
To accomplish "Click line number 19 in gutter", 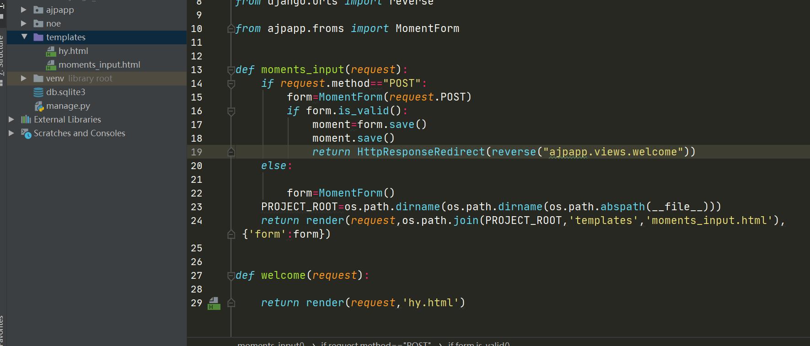I will (x=196, y=152).
